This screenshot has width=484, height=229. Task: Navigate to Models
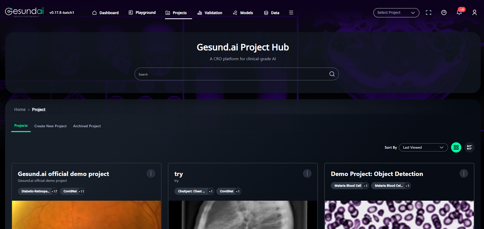click(243, 13)
